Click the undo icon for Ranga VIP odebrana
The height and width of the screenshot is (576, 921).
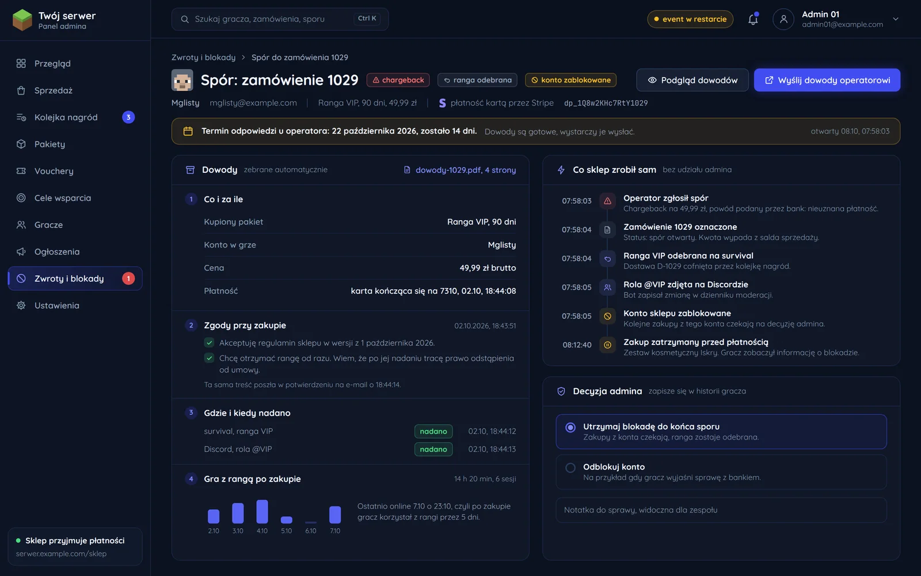pyautogui.click(x=607, y=259)
